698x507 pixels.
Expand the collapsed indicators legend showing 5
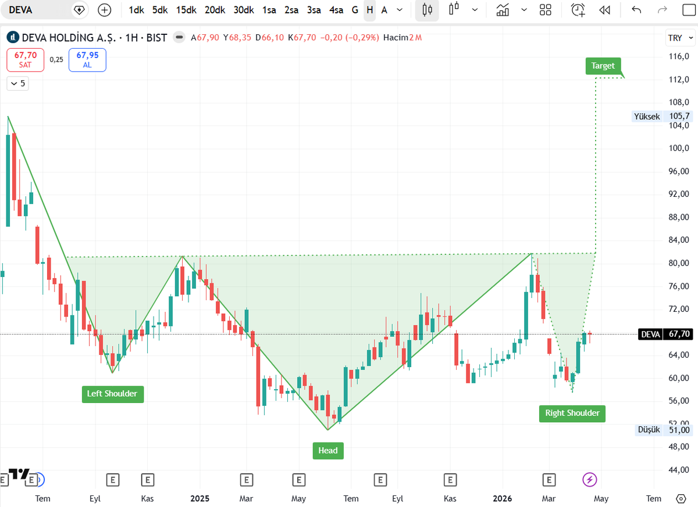17,83
